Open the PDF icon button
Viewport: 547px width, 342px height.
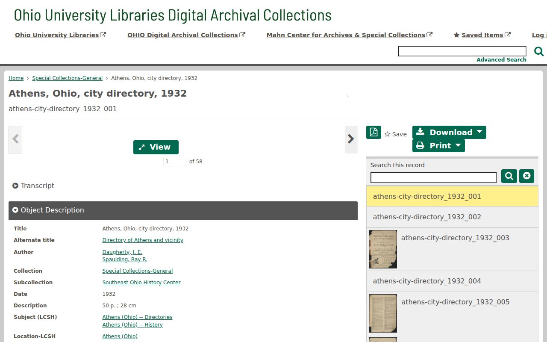pyautogui.click(x=373, y=132)
